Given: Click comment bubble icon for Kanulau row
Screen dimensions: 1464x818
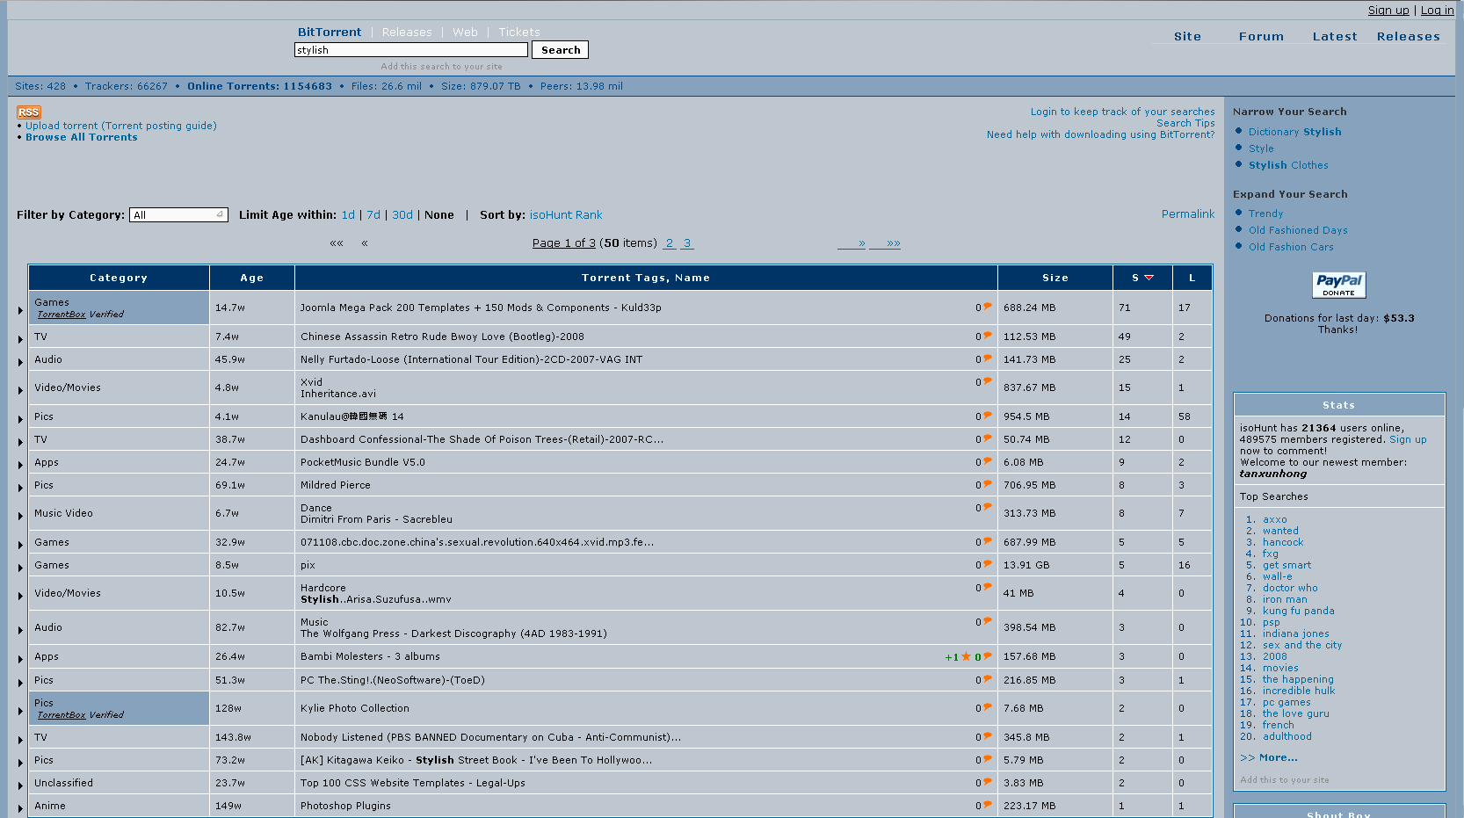Looking at the screenshot, I should [988, 416].
